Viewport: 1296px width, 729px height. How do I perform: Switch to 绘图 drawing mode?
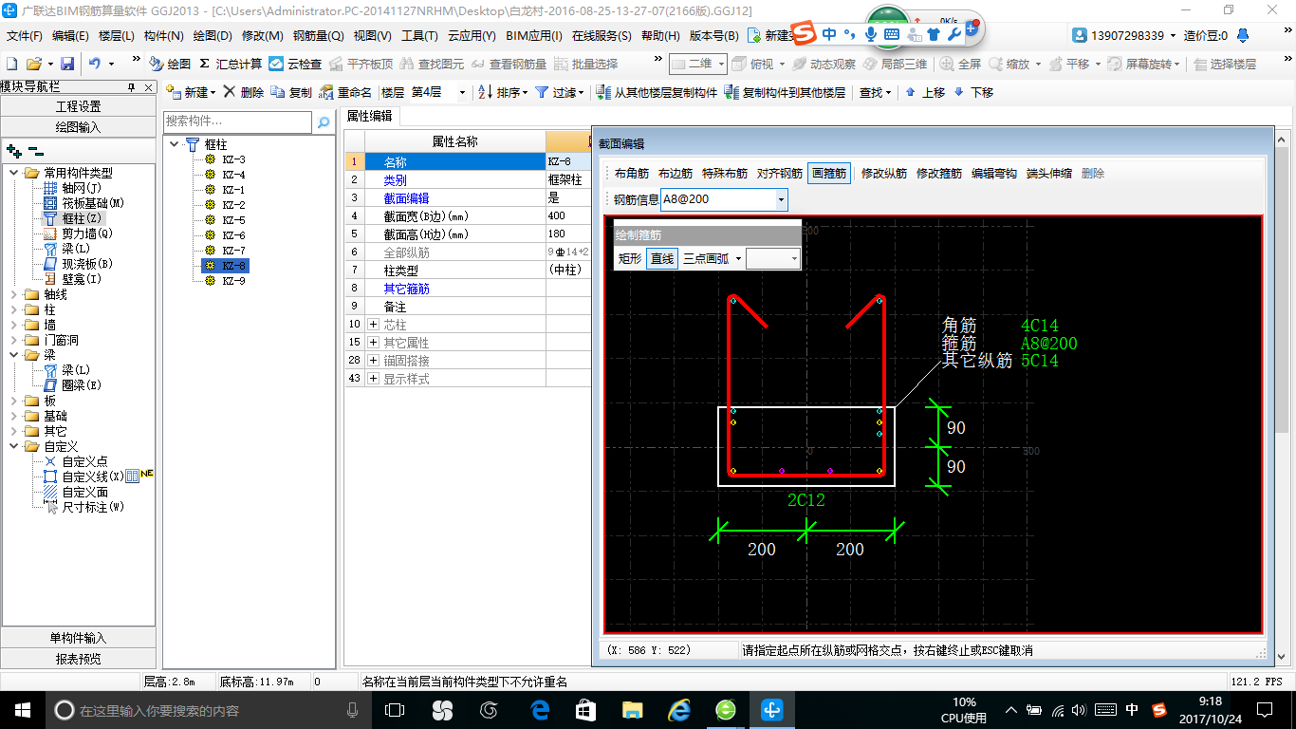pyautogui.click(x=170, y=64)
